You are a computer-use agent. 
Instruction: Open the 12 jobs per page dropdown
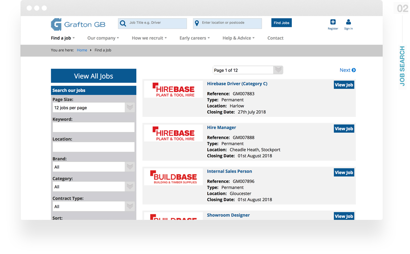point(94,108)
